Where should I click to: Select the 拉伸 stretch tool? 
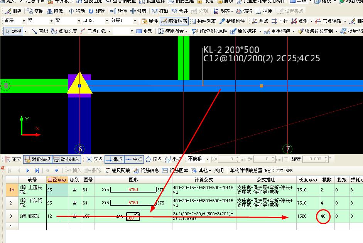(264, 11)
